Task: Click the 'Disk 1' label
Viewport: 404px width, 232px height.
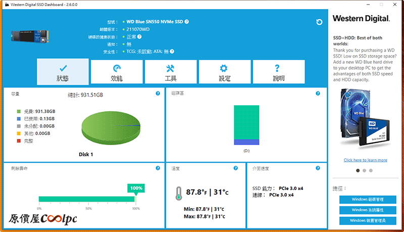Action: pyautogui.click(x=86, y=154)
